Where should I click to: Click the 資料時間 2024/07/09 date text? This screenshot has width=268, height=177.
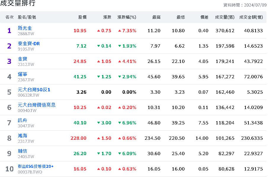245,5
